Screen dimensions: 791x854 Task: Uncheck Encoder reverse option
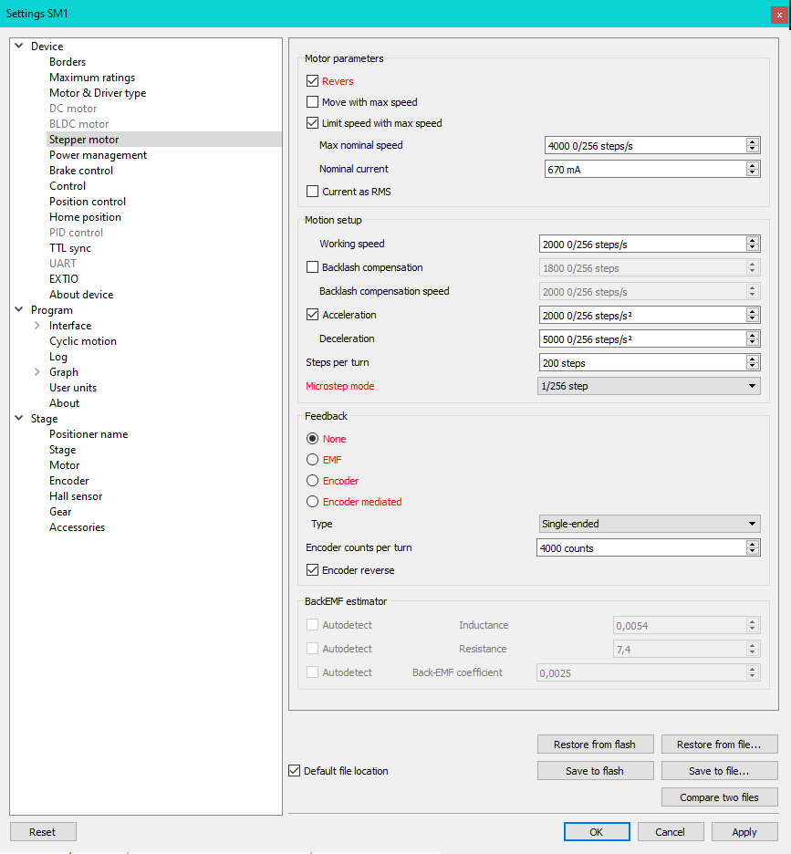[x=313, y=570]
